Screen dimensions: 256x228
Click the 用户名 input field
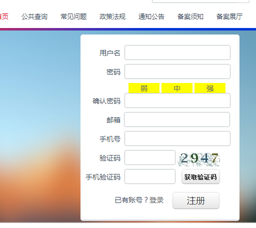[x=177, y=52]
